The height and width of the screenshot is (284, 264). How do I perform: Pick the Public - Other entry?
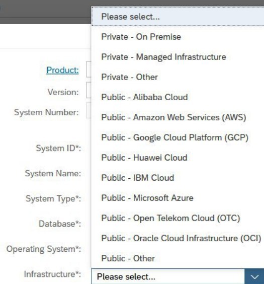[178, 258]
